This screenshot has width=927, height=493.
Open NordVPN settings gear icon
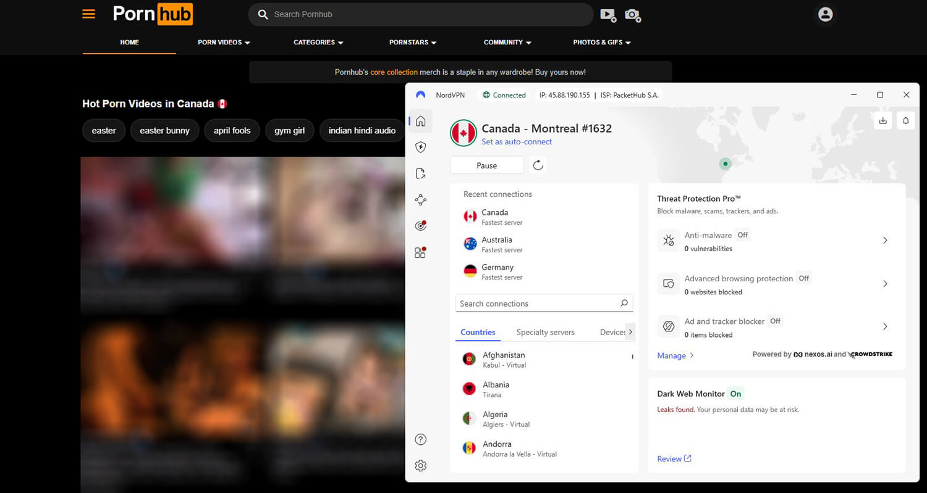(x=421, y=466)
